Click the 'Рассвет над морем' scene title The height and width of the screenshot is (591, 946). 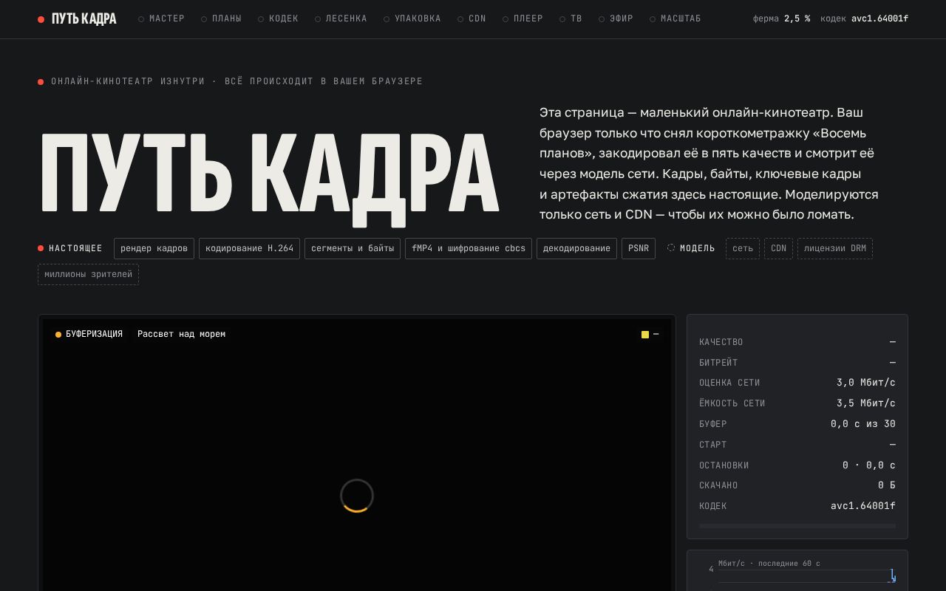click(x=181, y=334)
